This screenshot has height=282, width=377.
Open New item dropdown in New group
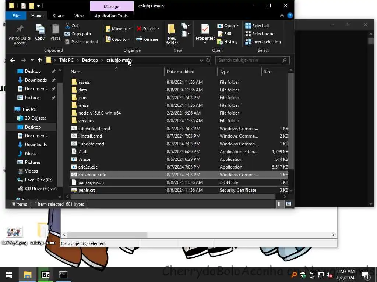(x=186, y=26)
